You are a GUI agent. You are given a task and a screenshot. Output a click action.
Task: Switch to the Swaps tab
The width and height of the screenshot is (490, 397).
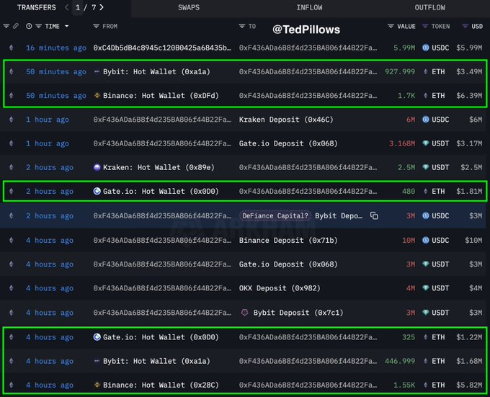click(189, 7)
